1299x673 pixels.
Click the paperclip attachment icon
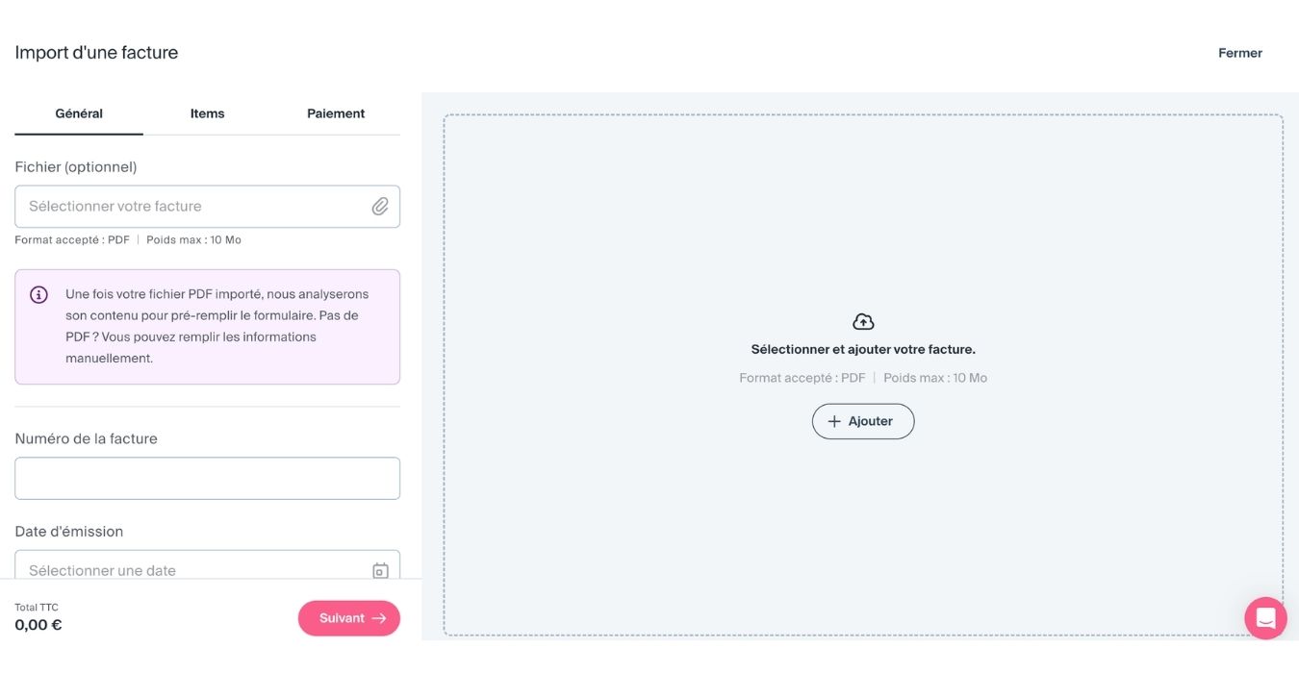coord(380,207)
